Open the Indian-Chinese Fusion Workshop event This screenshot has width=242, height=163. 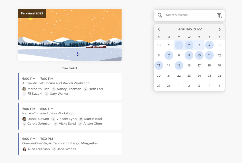48,113
